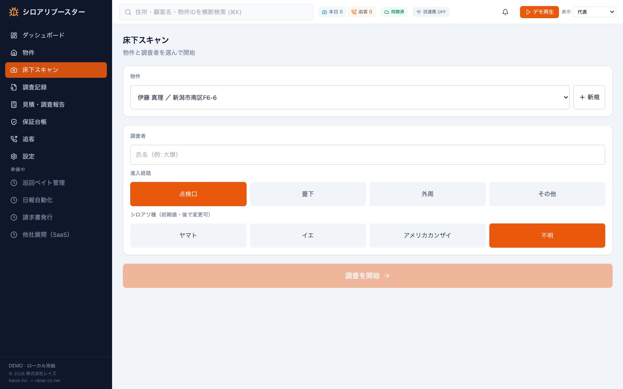
Task: Choose イエ termite species
Action: [308, 236]
